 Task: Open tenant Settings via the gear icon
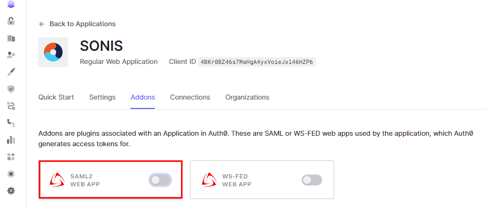point(11,191)
